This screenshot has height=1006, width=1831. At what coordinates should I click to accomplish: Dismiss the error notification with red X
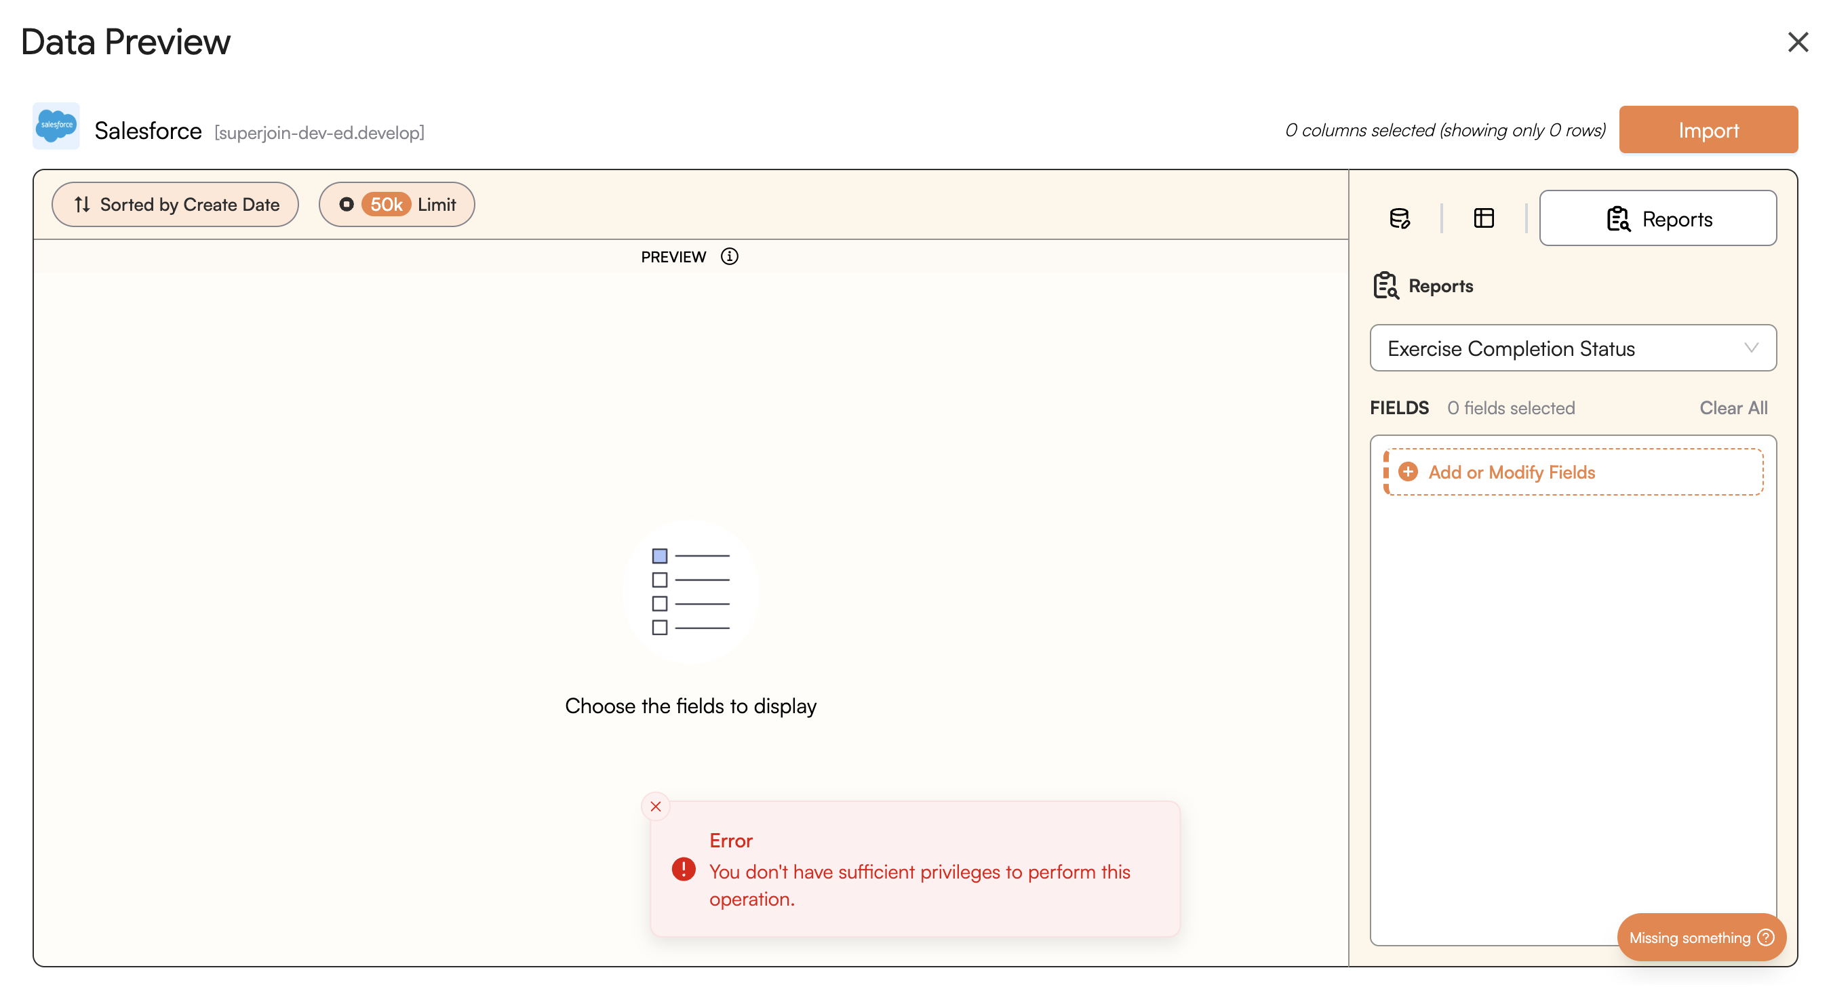pyautogui.click(x=654, y=805)
